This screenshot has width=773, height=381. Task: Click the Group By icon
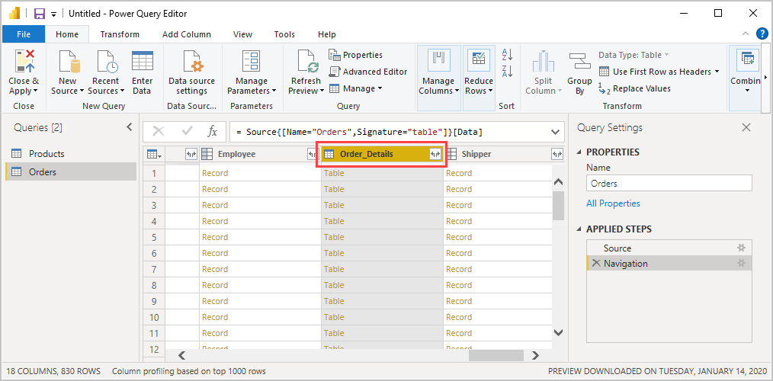click(579, 61)
